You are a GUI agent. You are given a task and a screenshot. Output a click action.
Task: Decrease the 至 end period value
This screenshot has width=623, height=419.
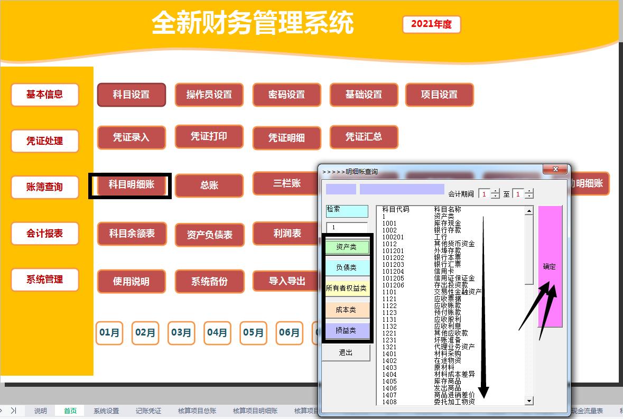(528, 196)
